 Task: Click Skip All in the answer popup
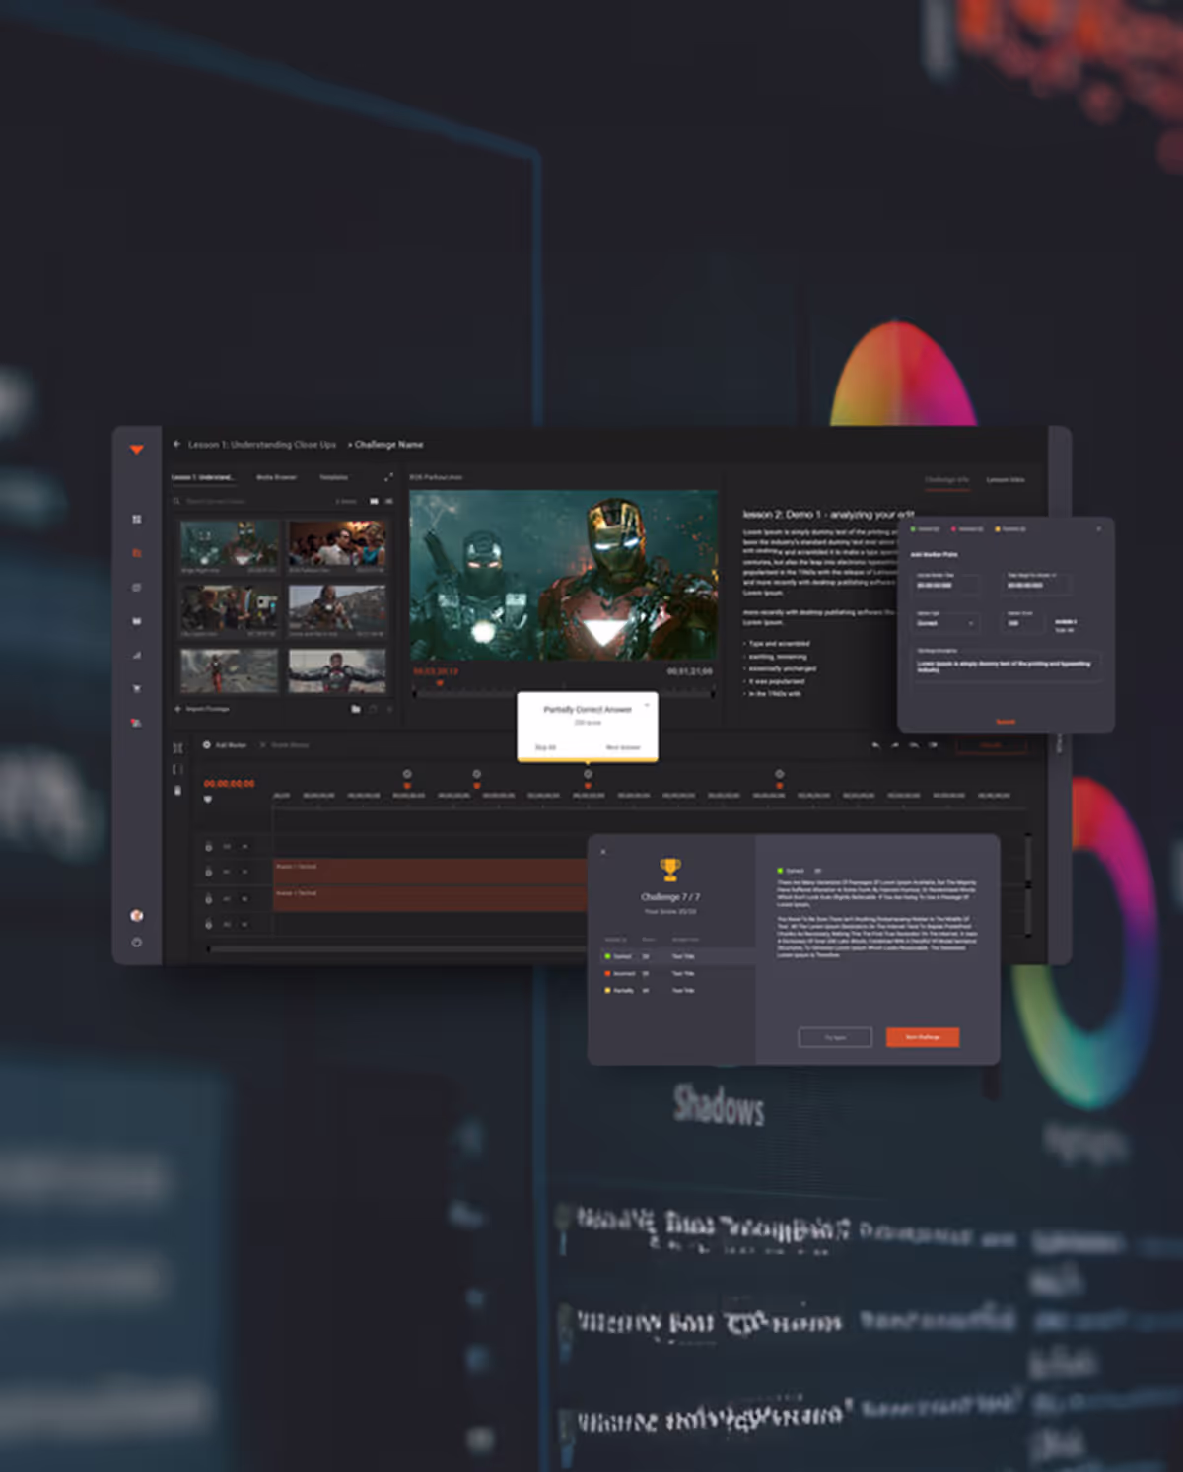pyautogui.click(x=545, y=748)
